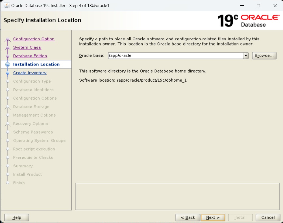Click the Oracle base path text field
Viewport: 283px width, 223px height.
175,56
